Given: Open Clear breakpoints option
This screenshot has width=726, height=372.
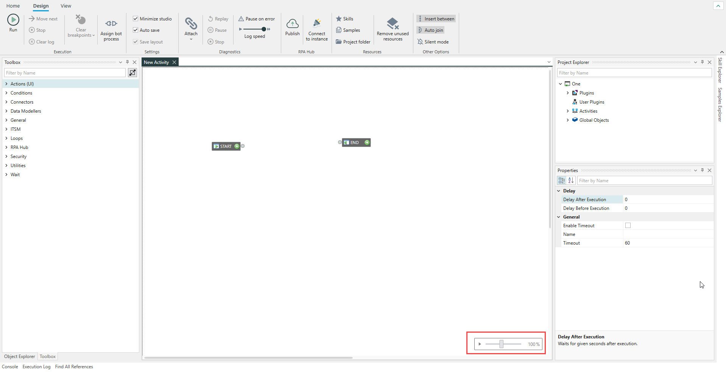Looking at the screenshot, I should 81,26.
